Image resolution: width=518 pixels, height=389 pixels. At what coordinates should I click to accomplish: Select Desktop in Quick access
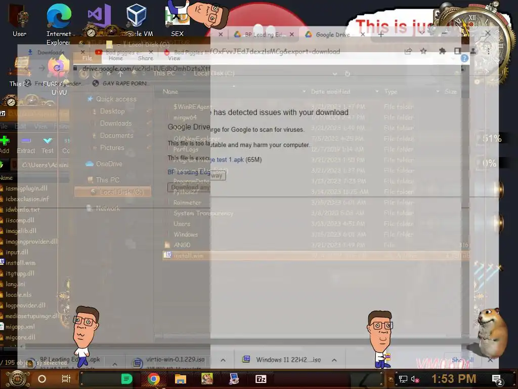112,111
